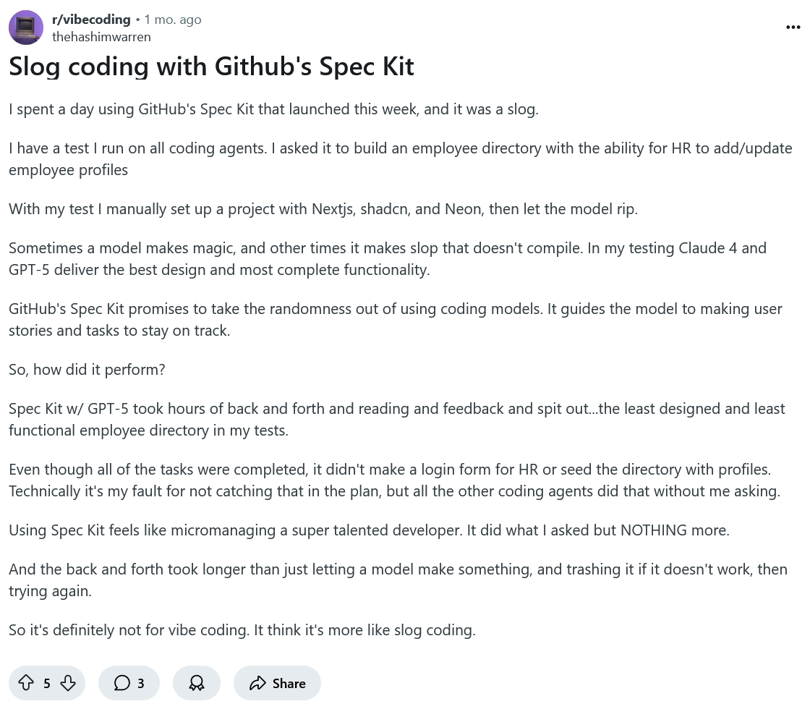
Task: Visit the r/vibecoding community link
Action: click(x=91, y=19)
